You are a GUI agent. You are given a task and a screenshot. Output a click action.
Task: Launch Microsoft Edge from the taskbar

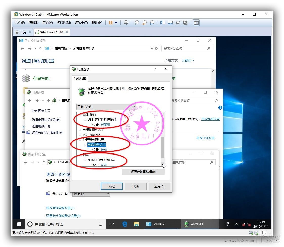coord(125,224)
